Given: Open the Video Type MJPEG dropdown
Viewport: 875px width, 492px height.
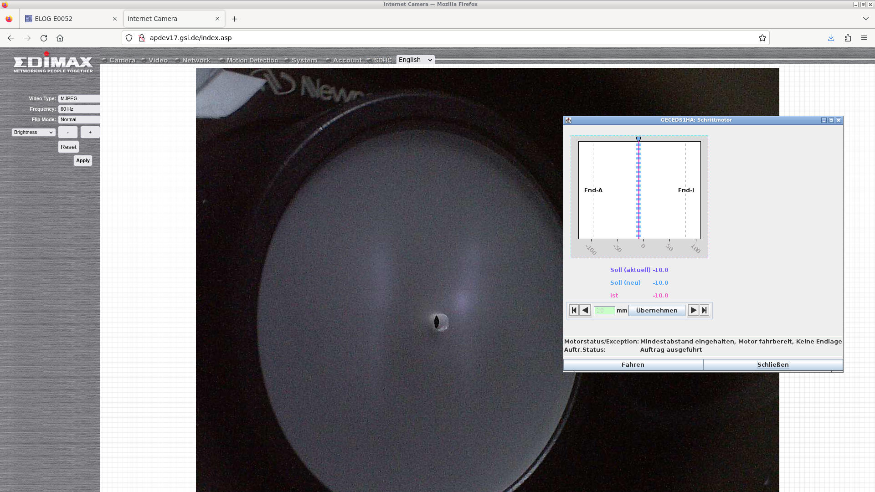Looking at the screenshot, I should [79, 98].
